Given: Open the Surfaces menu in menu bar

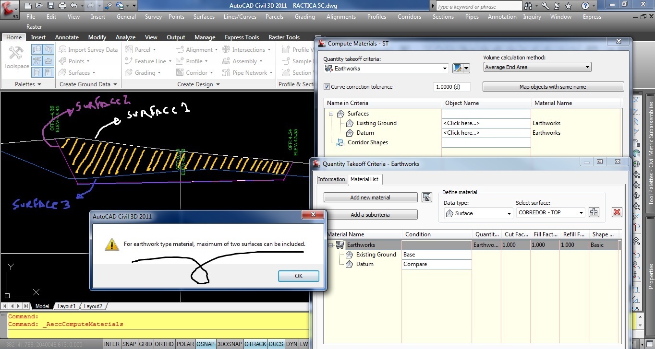Looking at the screenshot, I should (204, 17).
